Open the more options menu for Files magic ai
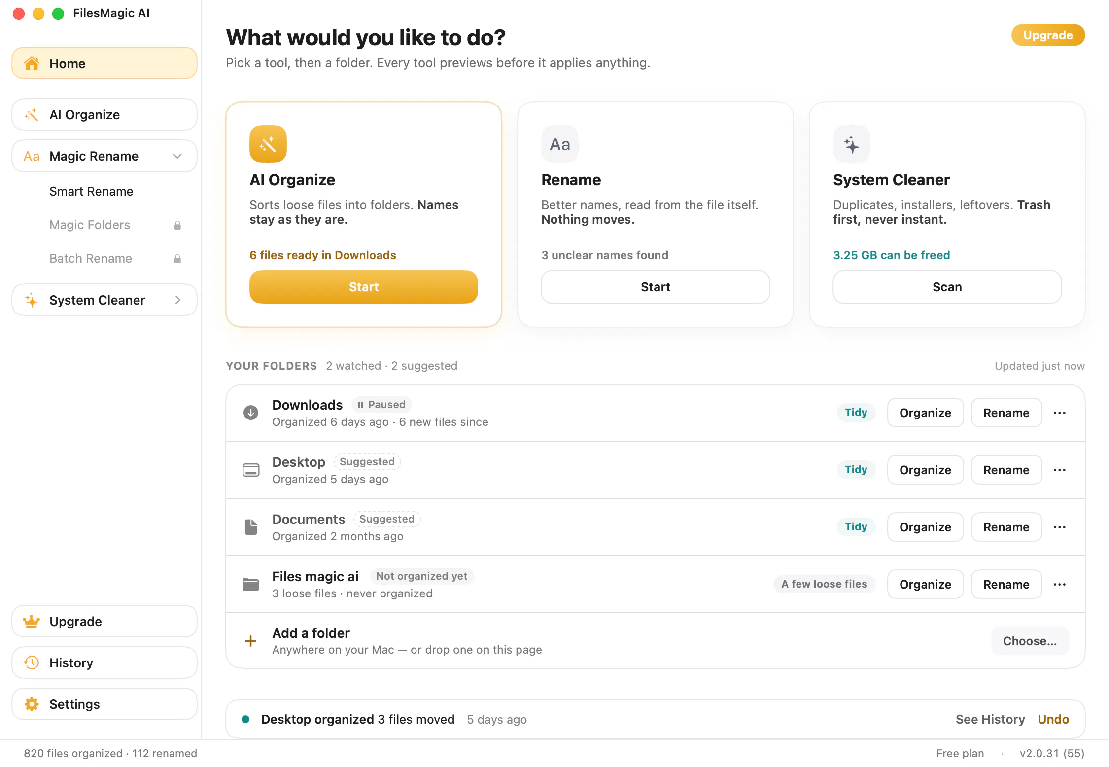Image resolution: width=1109 pixels, height=767 pixels. pyautogui.click(x=1060, y=584)
